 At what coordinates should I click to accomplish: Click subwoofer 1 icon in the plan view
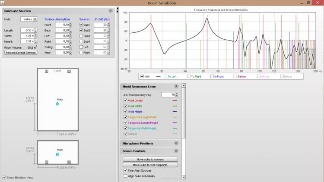click(x=47, y=71)
